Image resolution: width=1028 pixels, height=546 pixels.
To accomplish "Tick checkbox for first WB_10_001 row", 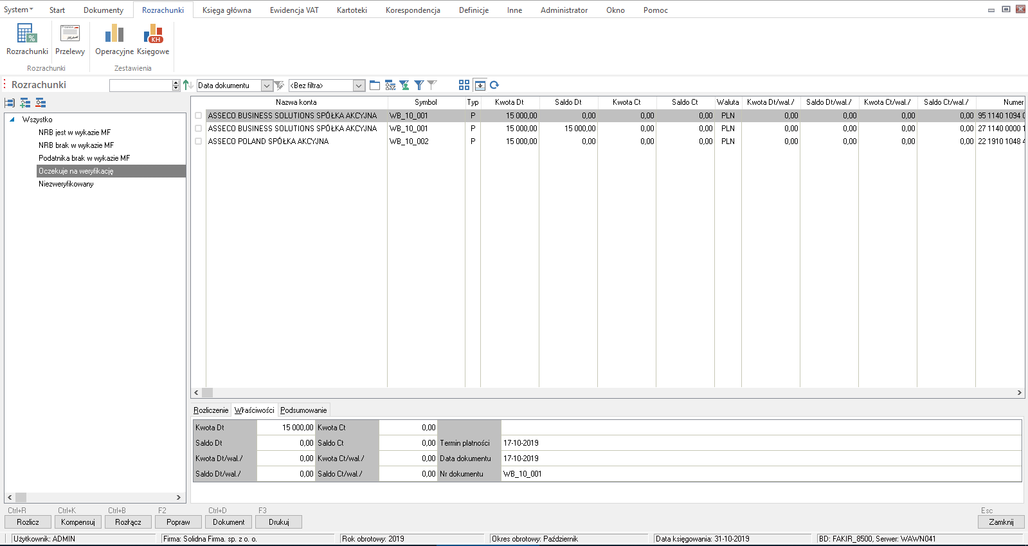I will coord(199,116).
